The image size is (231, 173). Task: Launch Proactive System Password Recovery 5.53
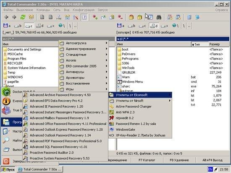(x=65, y=158)
